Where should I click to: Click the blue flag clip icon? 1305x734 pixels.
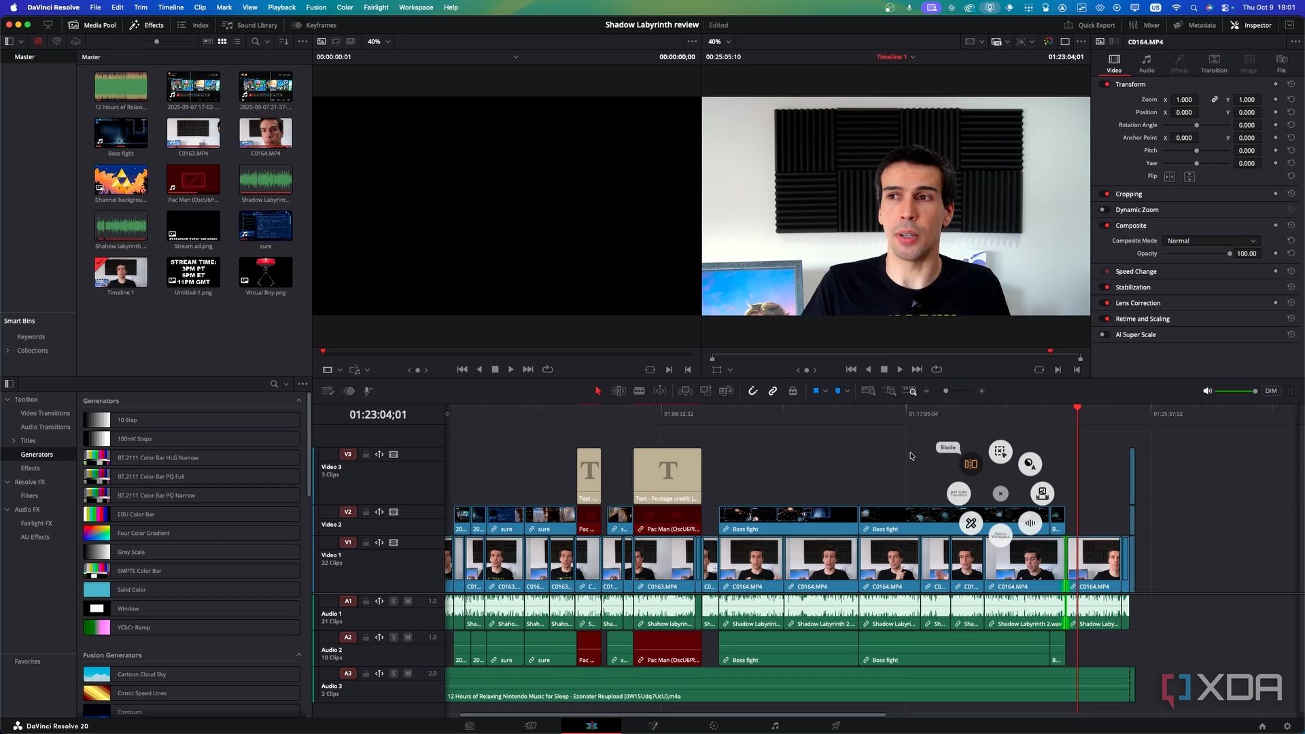click(816, 391)
